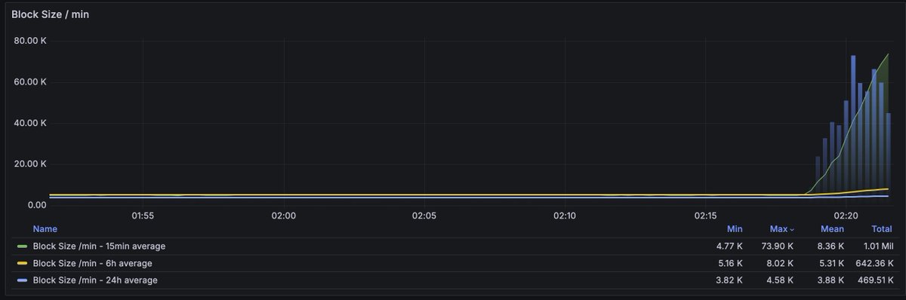Sort legend by the Mean column header
The width and height of the screenshot is (906, 300).
(x=832, y=228)
